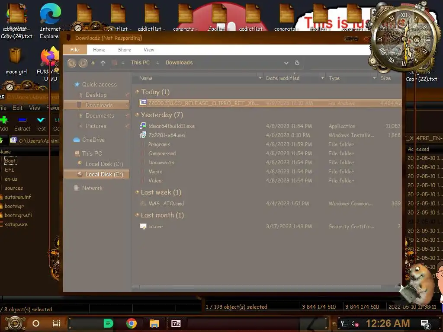Click This PC in the address breadcrumb
This screenshot has width=443, height=332.
point(140,63)
